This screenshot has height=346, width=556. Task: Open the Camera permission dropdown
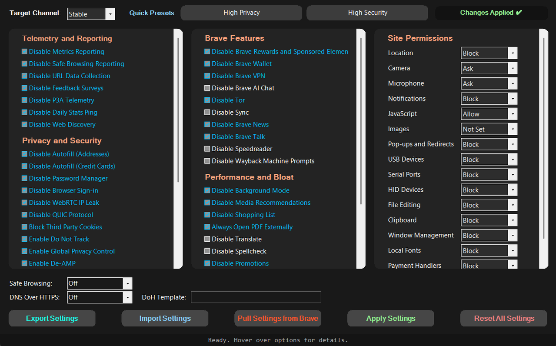(489, 68)
